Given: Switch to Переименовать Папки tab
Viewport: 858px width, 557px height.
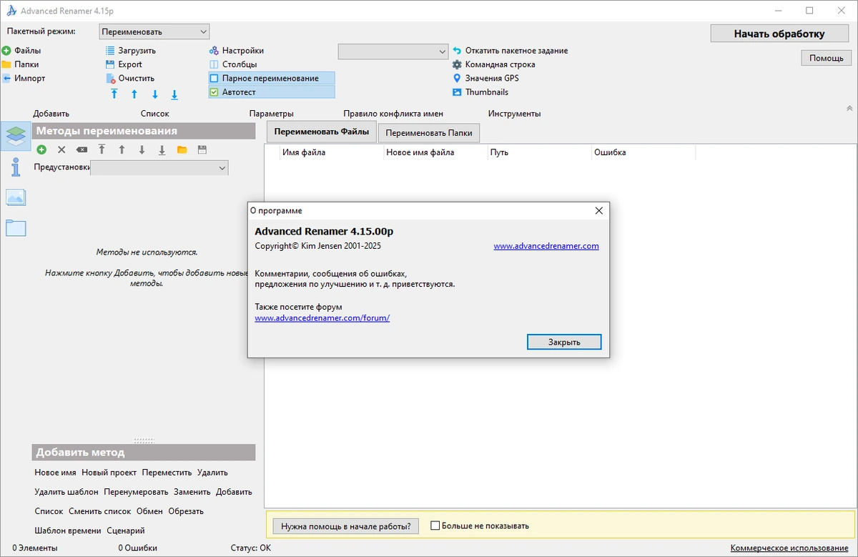Looking at the screenshot, I should (x=429, y=133).
